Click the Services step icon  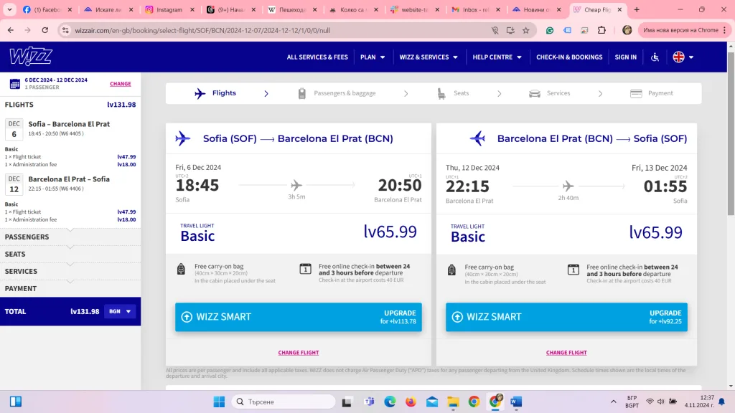[x=534, y=94]
